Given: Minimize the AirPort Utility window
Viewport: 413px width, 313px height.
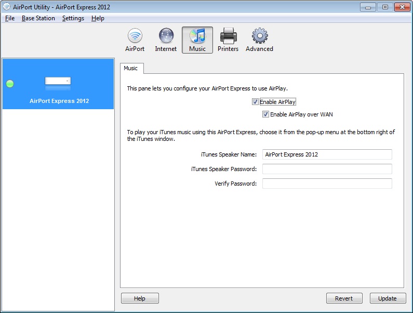Looking at the screenshot, I should pyautogui.click(x=368, y=7).
